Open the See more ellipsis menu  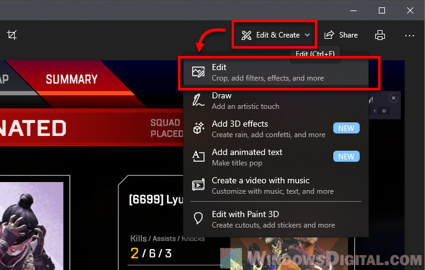pyautogui.click(x=409, y=36)
